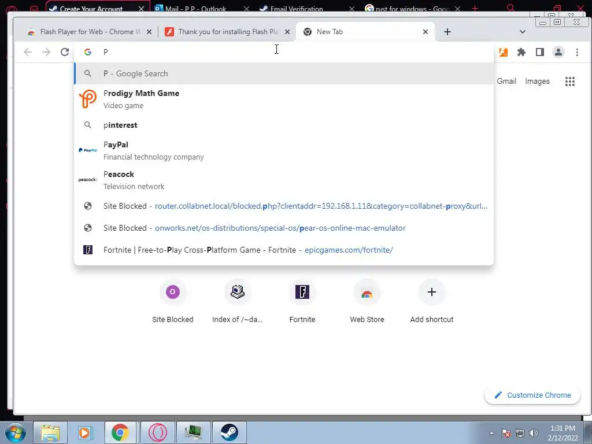Open Action Center flag icon
This screenshot has width=592, height=444.
506,433
